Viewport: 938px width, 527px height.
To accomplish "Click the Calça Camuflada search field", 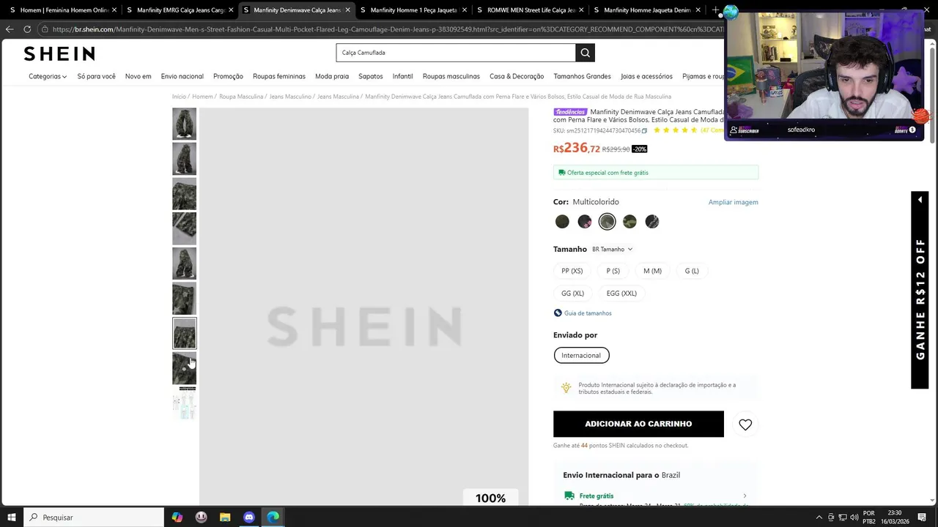I will (x=456, y=53).
